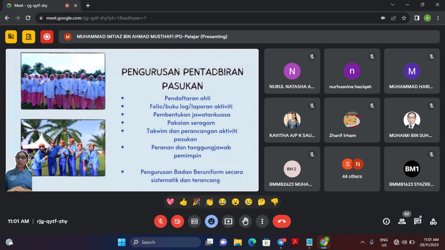
Task: Click the red recording indicator button
Action: pyautogui.click(x=47, y=37)
